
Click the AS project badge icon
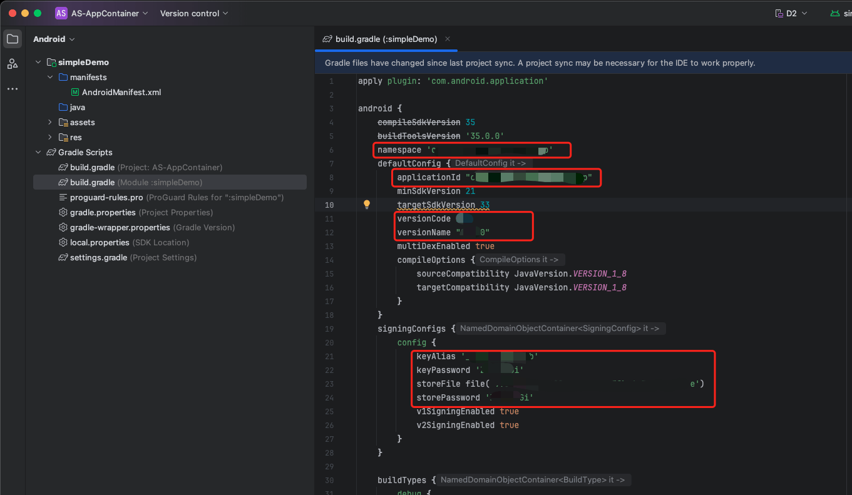point(61,13)
